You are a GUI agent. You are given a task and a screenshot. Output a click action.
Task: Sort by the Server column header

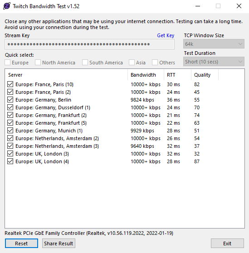[66, 75]
